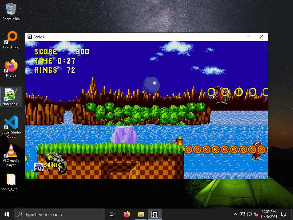Screen dimensions: 293x220
Task: Select the sonic_1_col... folder on desktop
Action: click(11, 182)
